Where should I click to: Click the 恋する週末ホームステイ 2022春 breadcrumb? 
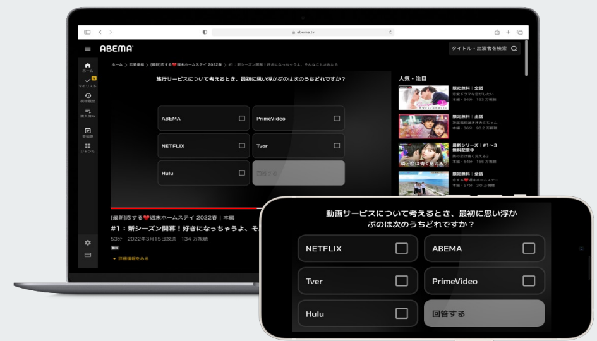[186, 64]
